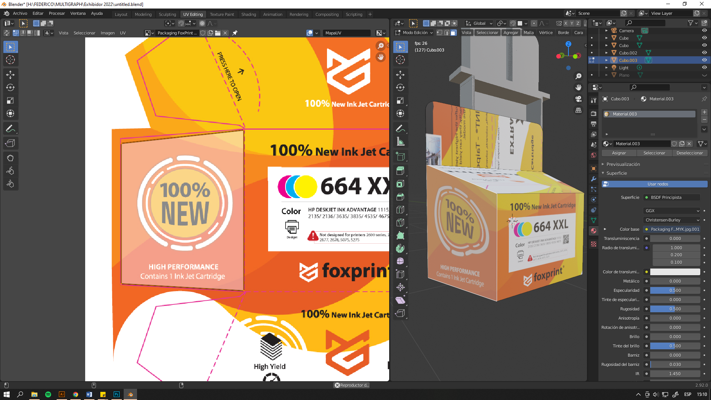This screenshot has height=400, width=711.
Task: Hide Cubo.002 in the outliner
Action: [x=704, y=53]
